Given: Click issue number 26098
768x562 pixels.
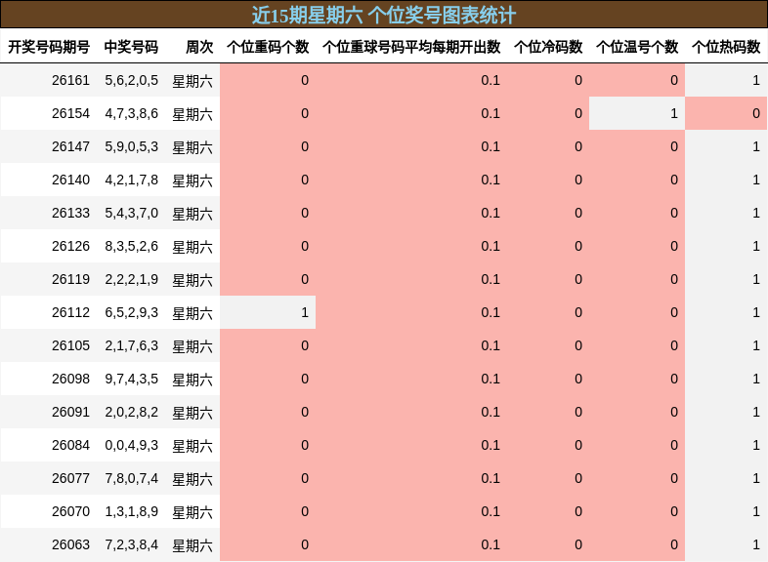Looking at the screenshot, I should coord(70,379).
